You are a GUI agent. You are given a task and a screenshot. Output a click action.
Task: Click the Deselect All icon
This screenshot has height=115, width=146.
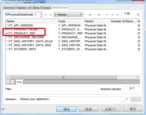99,15
